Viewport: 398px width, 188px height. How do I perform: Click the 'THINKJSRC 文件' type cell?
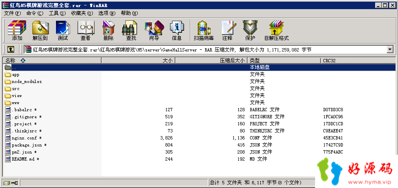coord(267,131)
